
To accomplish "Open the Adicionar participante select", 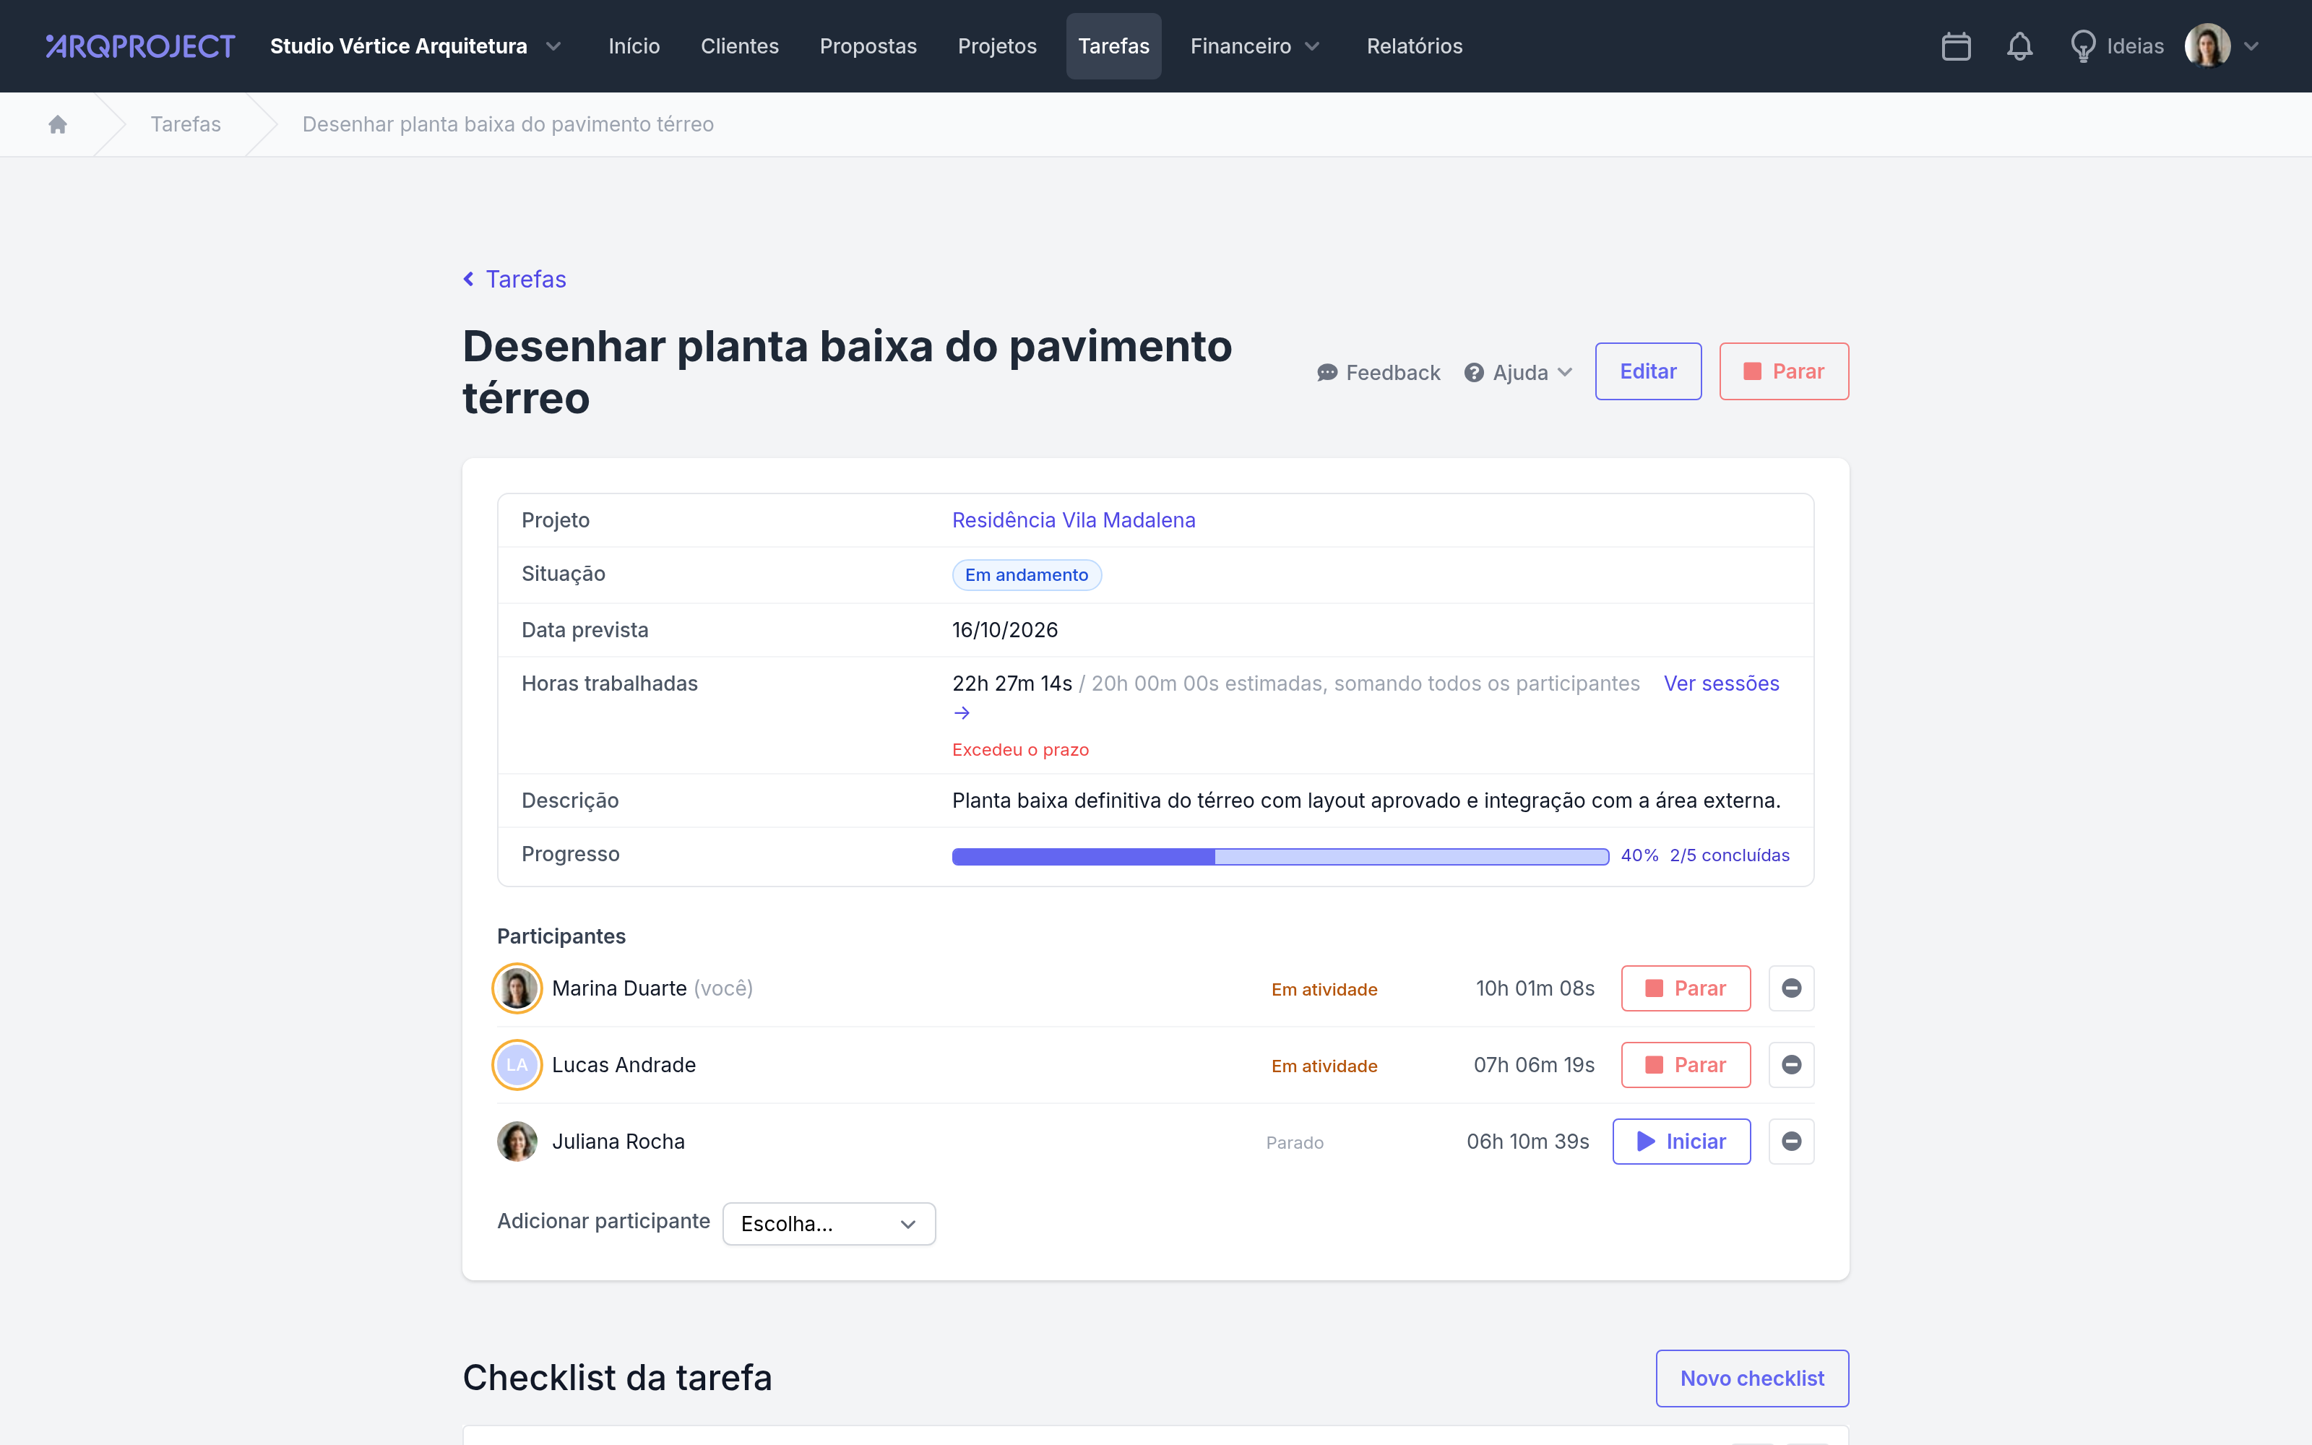I will pos(828,1224).
